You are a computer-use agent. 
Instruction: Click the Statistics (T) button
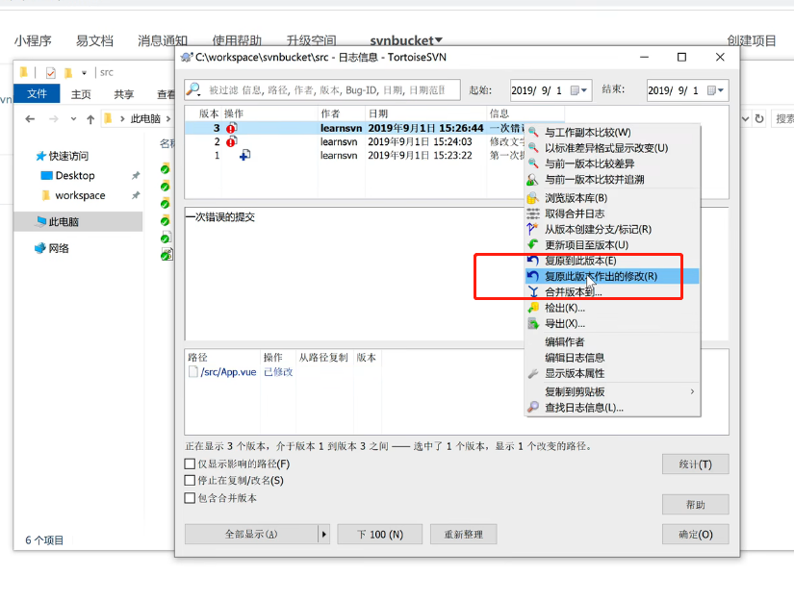[x=695, y=464]
